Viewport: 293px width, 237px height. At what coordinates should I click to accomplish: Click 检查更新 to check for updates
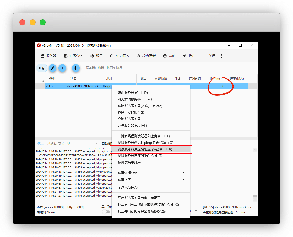point(146,56)
